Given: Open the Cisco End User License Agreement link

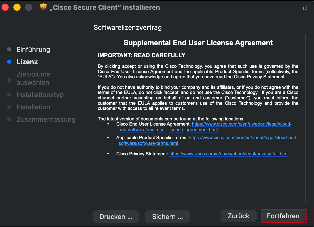Looking at the screenshot, I should point(205,127).
